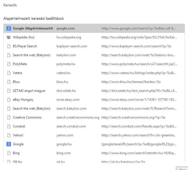The height and width of the screenshot is (170, 188).
Task: Click the page icon beside Creative Commons
Action: pos(9,117)
